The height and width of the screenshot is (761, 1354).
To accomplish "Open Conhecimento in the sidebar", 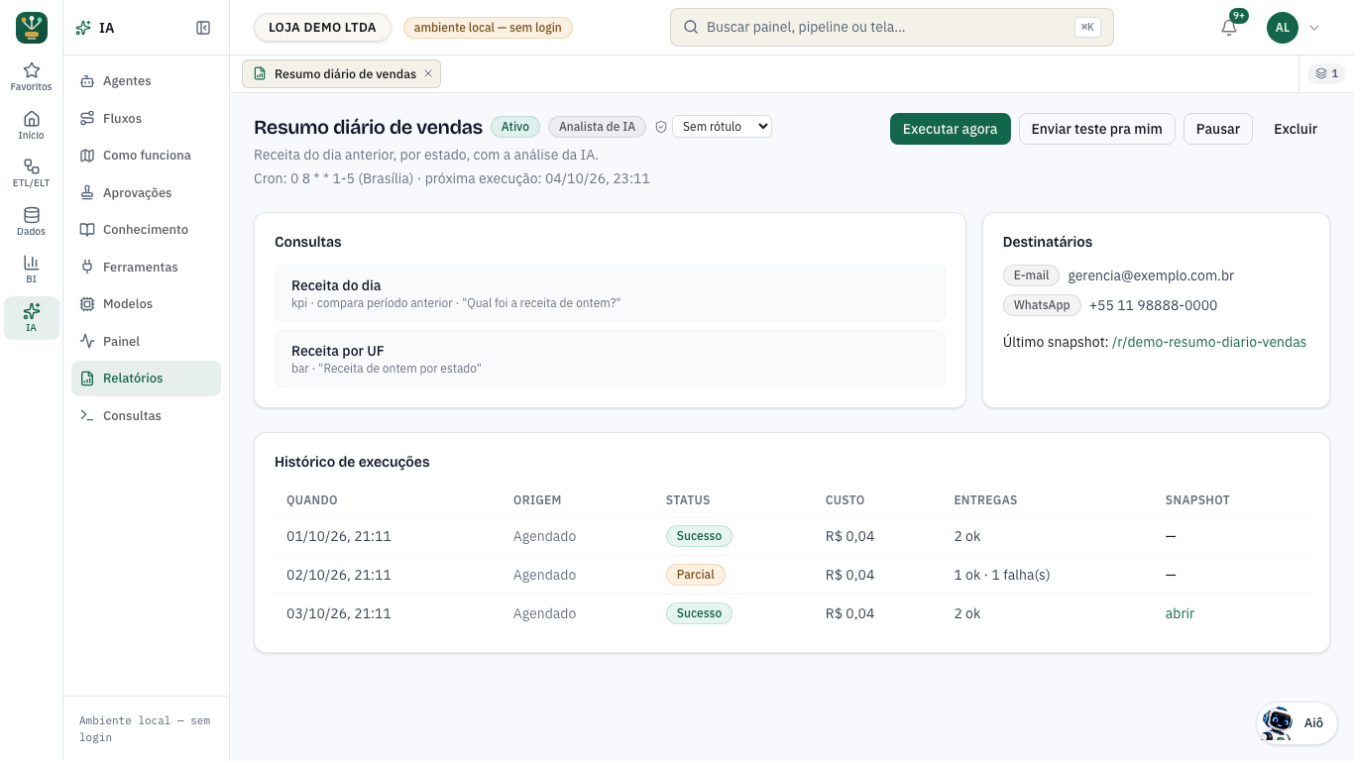I will pyautogui.click(x=146, y=230).
